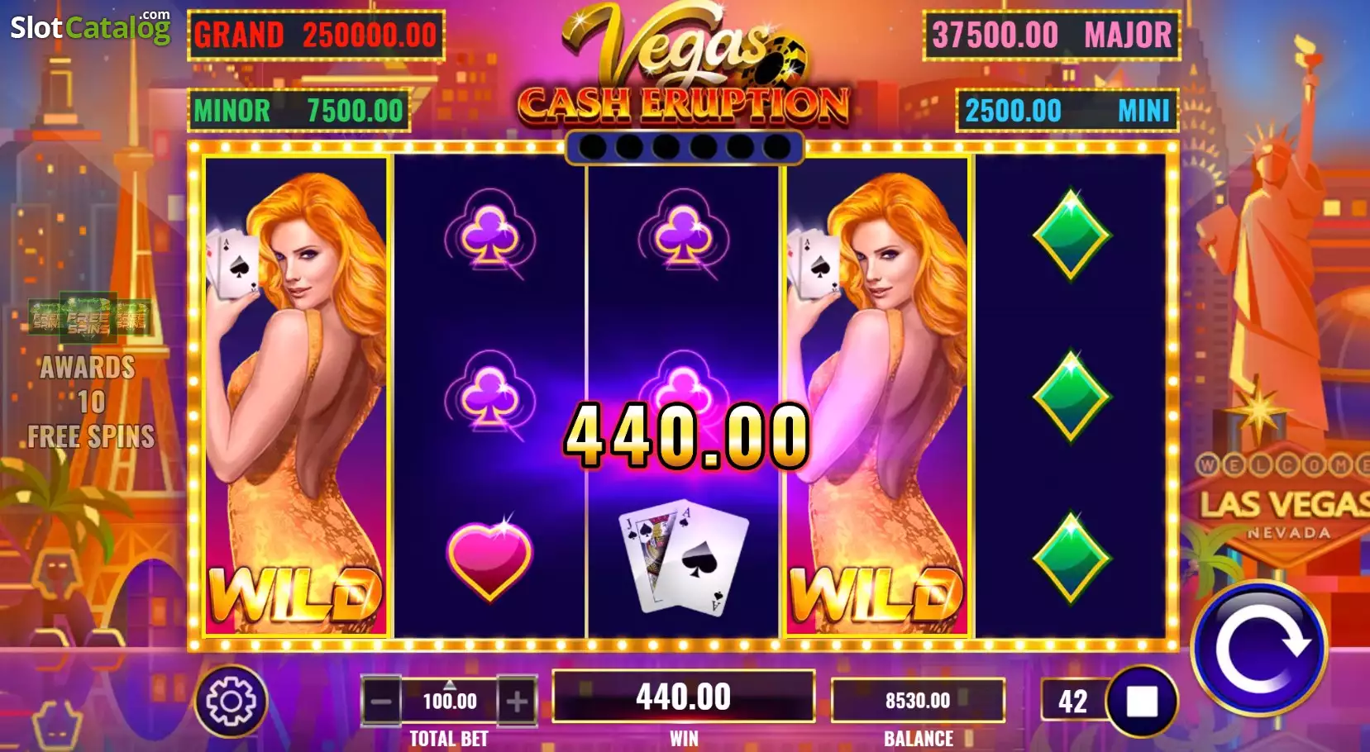
Task: Click the MAJOR 37500.00 jackpot display
Action: pos(1052,36)
